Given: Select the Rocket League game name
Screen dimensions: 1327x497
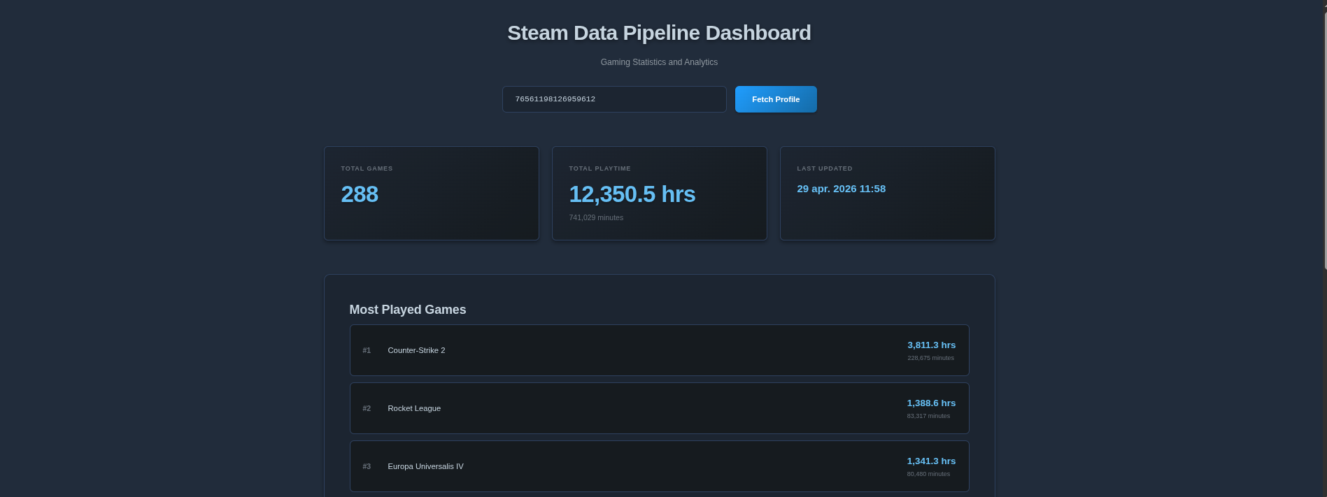Looking at the screenshot, I should point(414,408).
